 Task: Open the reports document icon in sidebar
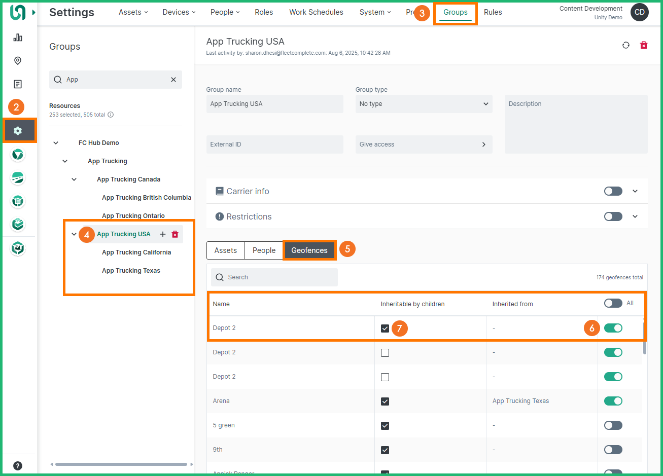[18, 84]
